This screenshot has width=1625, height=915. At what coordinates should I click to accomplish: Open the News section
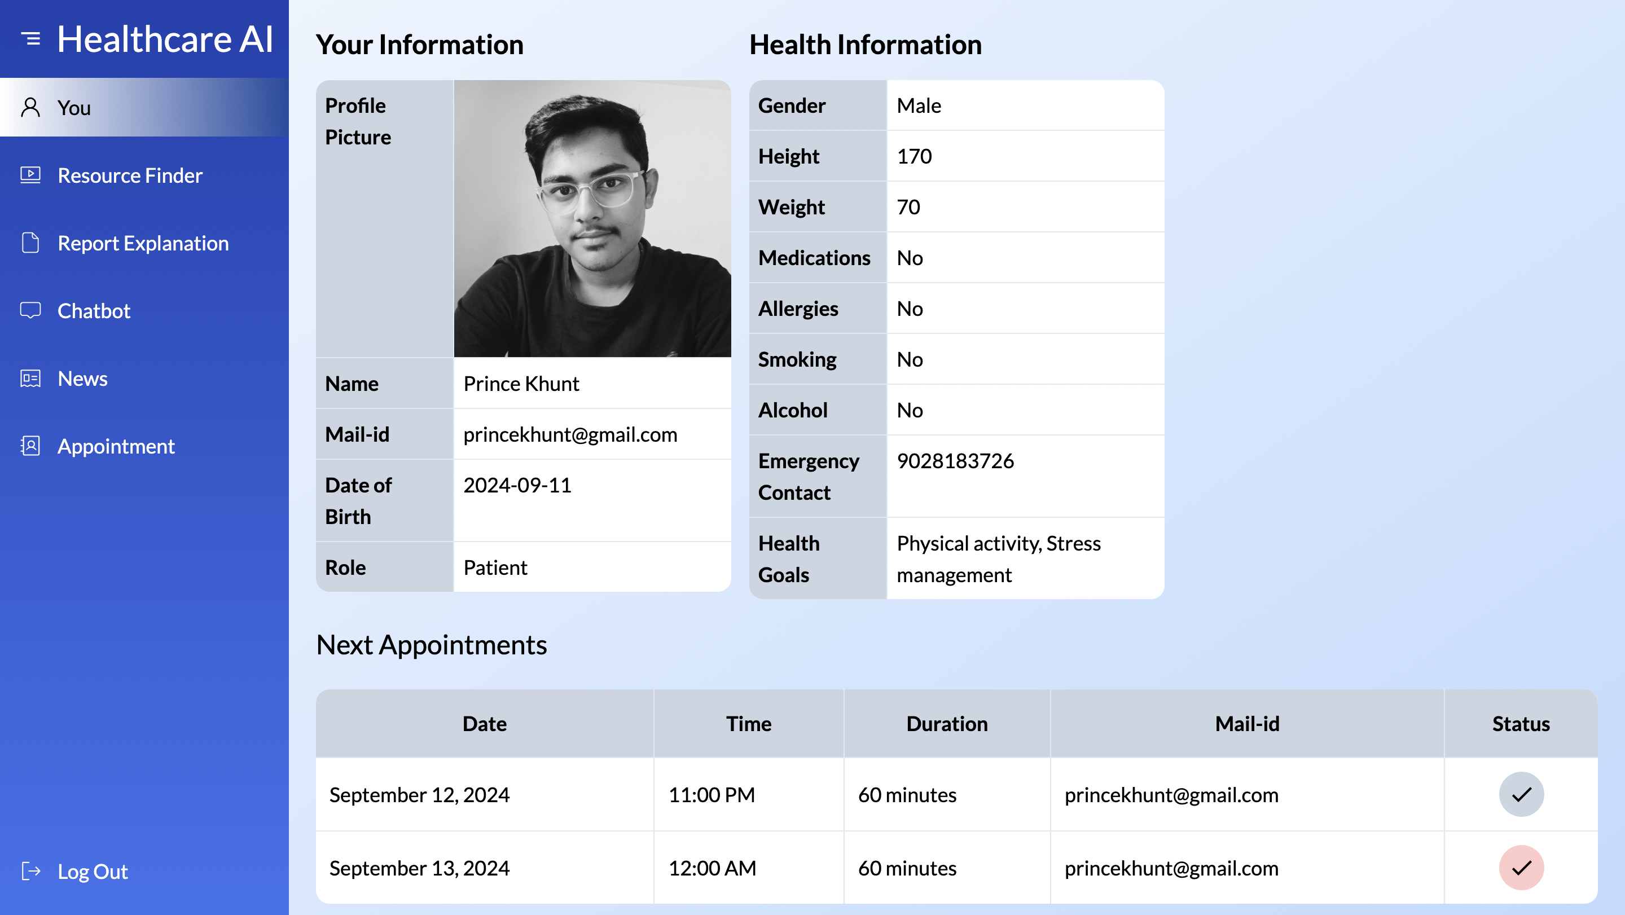click(144, 379)
